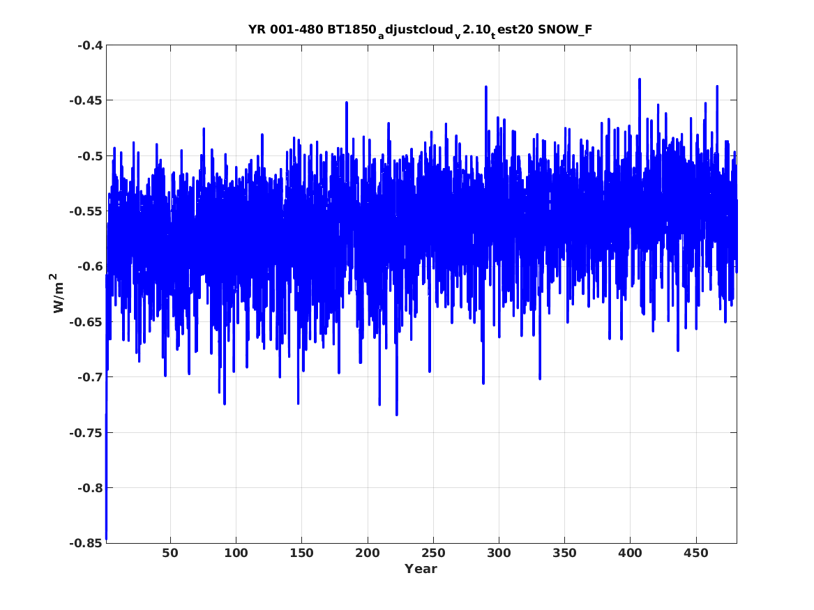Click the y-axis tick label '-0.55'

86,211
